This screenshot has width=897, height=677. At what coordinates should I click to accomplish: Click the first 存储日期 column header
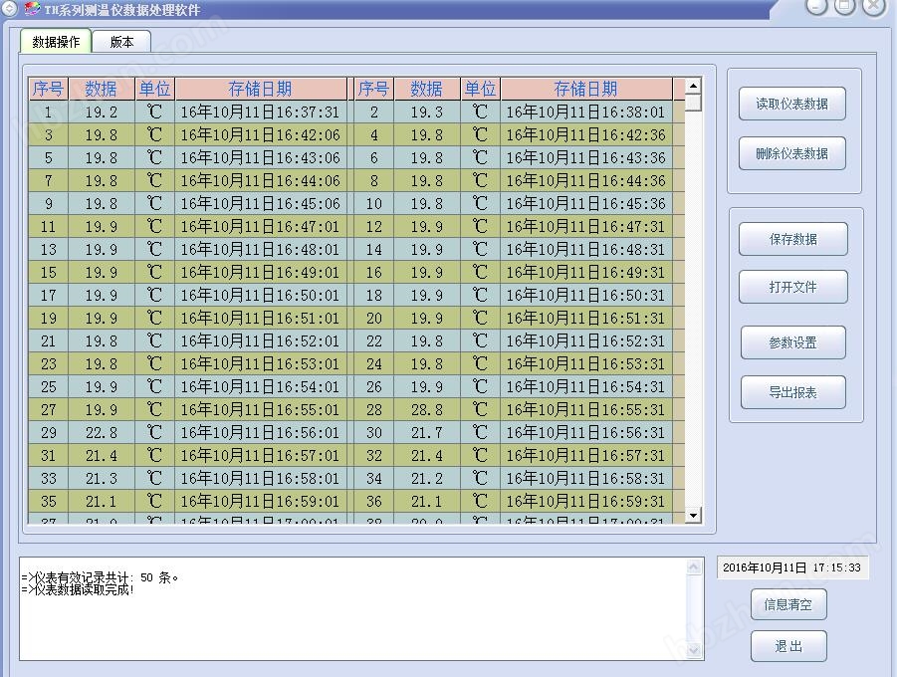click(260, 89)
